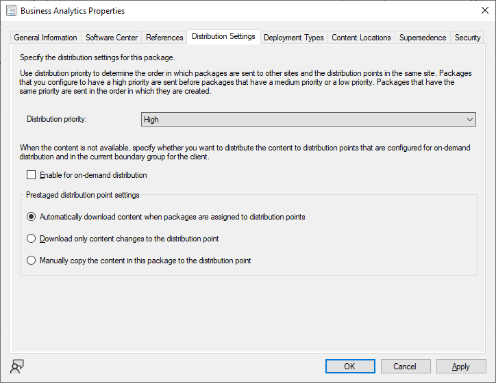Open the Distribution priority dropdown set to High

pyautogui.click(x=308, y=120)
